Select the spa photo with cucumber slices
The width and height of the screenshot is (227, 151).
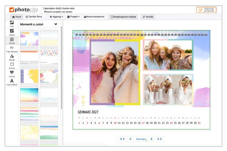pos(168,89)
